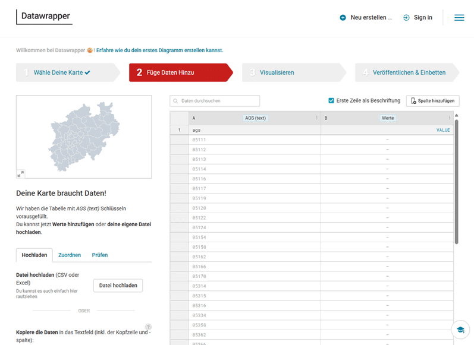The image size is (474, 345).
Task: Select cell 05158
Action: pos(255,247)
